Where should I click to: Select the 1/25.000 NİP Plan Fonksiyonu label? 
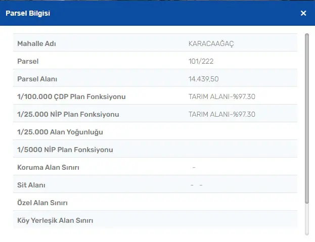[x=68, y=114]
